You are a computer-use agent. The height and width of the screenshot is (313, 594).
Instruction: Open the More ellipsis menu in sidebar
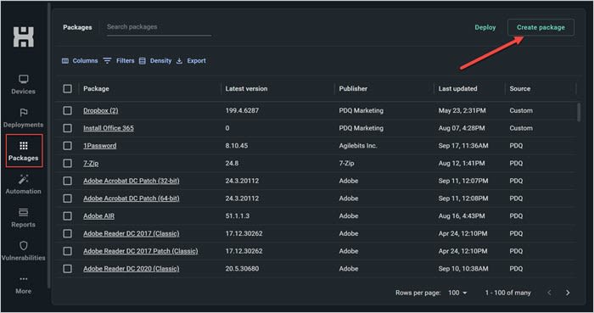[24, 279]
